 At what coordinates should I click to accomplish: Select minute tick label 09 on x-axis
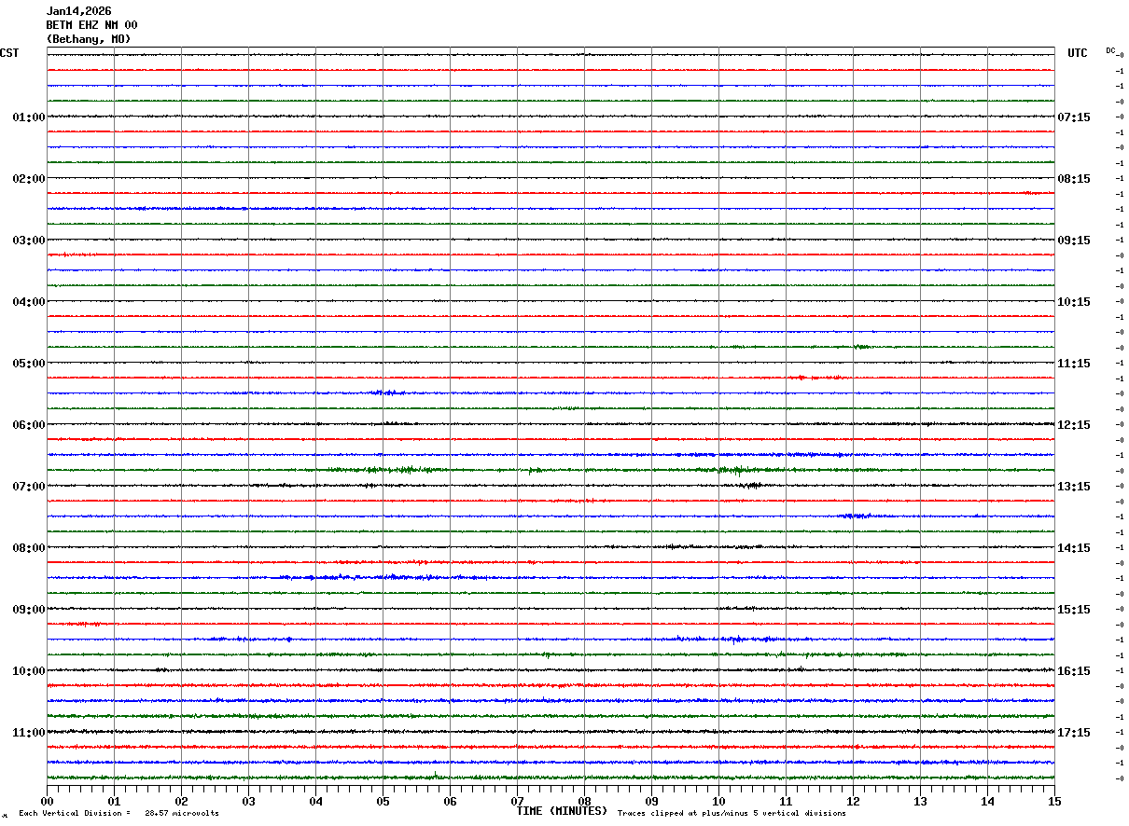pyautogui.click(x=651, y=801)
